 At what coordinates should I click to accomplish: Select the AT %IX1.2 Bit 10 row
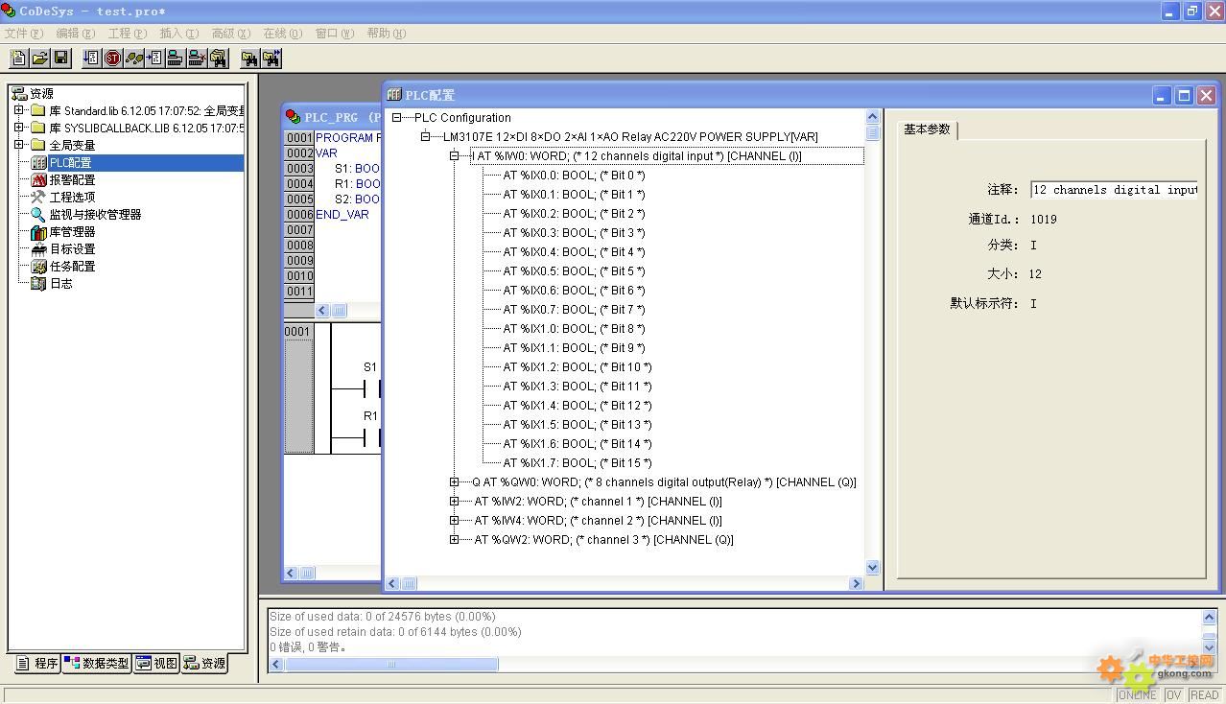tap(578, 366)
